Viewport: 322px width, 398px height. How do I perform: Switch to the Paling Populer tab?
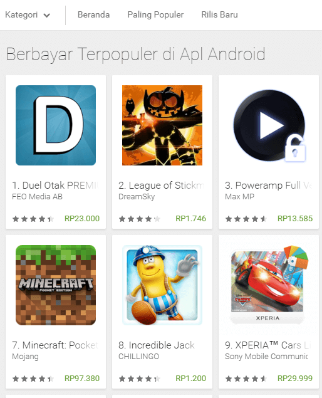155,14
